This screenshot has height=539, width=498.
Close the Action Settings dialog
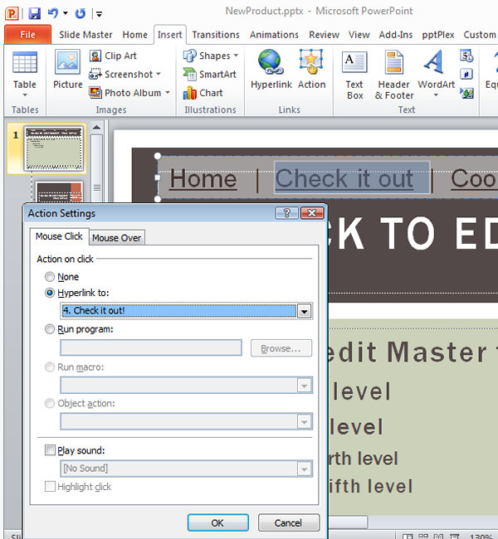[312, 213]
